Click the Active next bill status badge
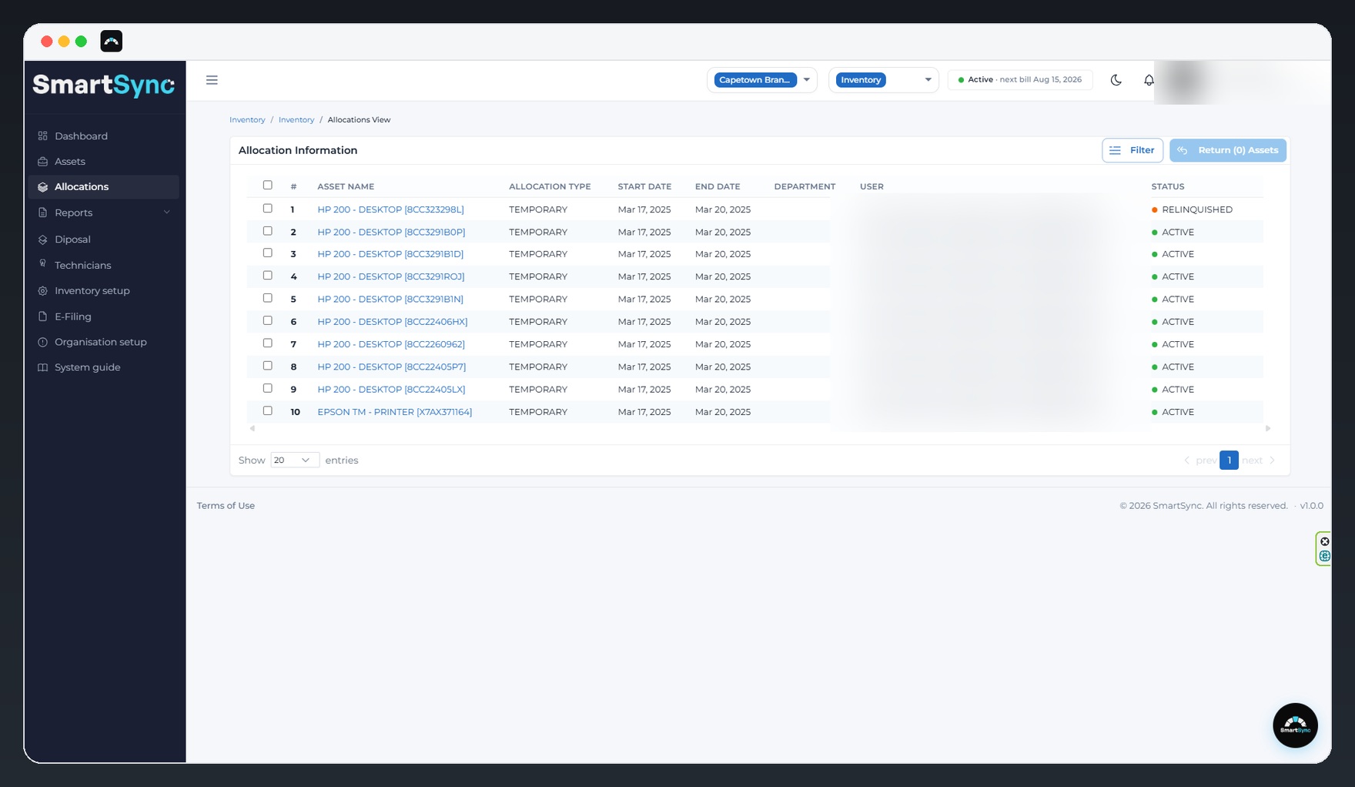The image size is (1355, 787). [x=1020, y=80]
